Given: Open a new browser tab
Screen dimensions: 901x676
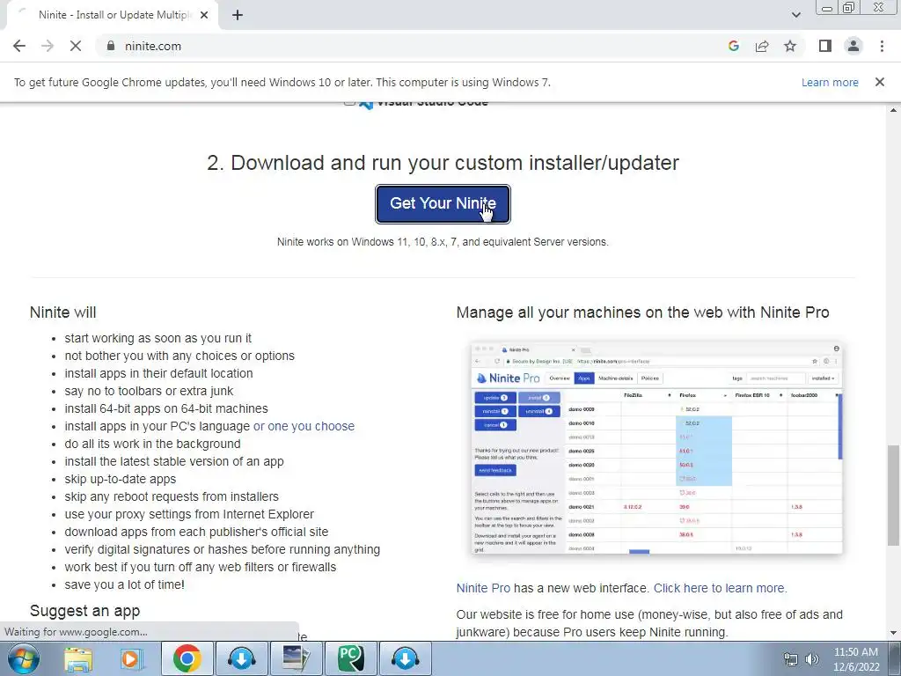Looking at the screenshot, I should [x=238, y=15].
